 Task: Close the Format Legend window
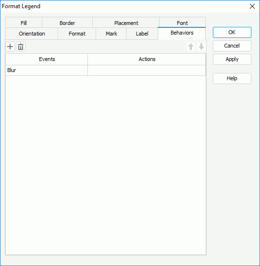(252, 6)
